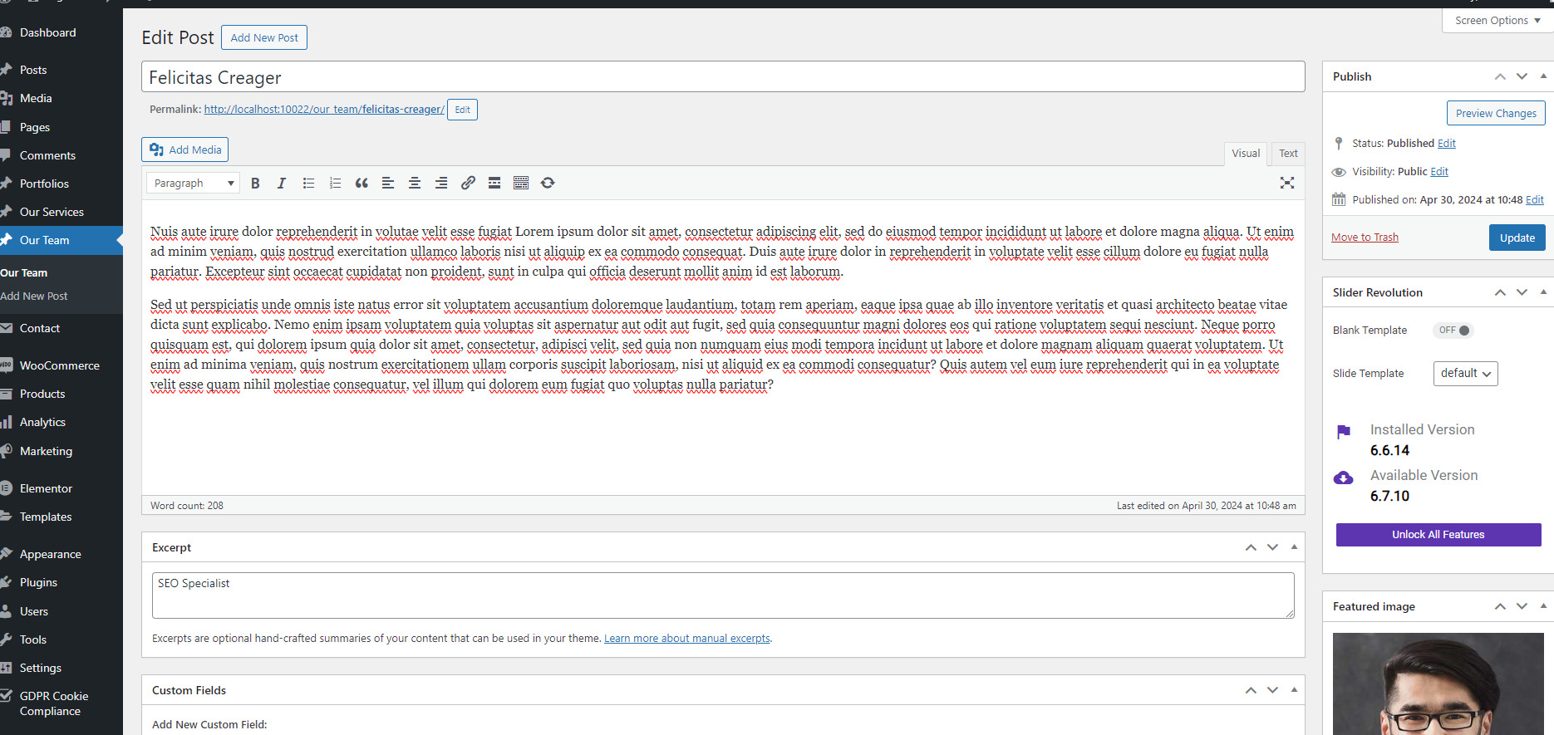
Task: Switch to the Text editor tab
Action: click(1288, 154)
